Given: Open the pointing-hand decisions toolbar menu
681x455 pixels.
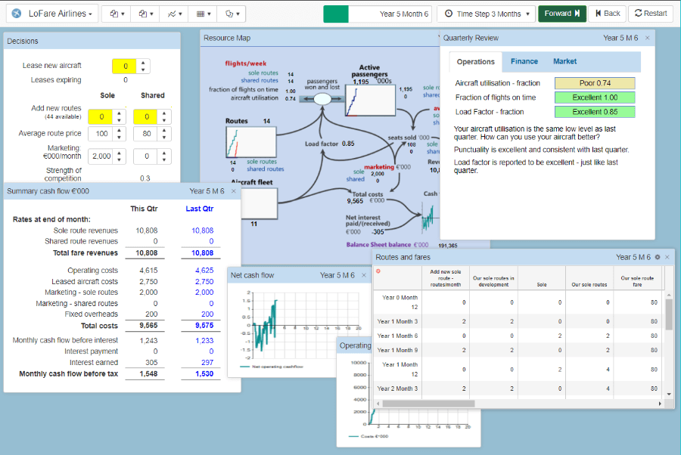Looking at the screenshot, I should (232, 14).
